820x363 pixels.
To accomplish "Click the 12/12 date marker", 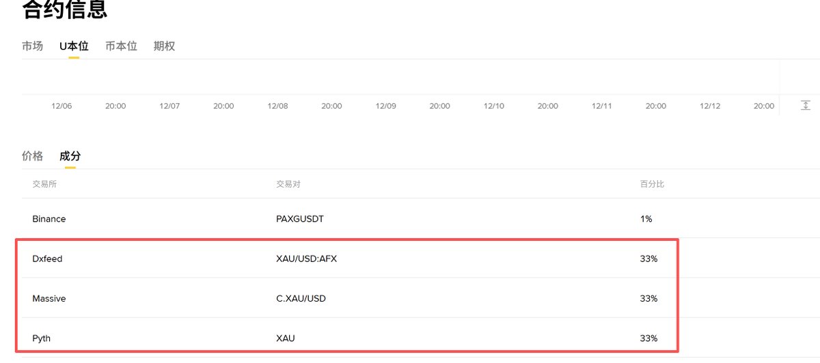I will (710, 106).
